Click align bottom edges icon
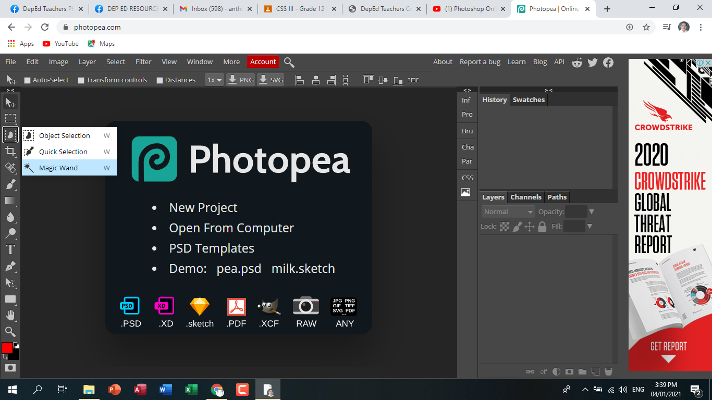This screenshot has height=400, width=712. click(398, 80)
